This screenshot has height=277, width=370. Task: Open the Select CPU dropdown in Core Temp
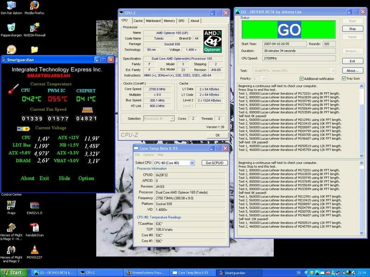192,163
